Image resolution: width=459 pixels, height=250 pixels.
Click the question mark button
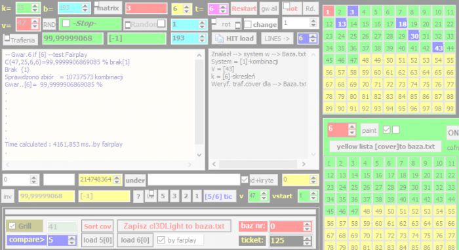(x=138, y=196)
